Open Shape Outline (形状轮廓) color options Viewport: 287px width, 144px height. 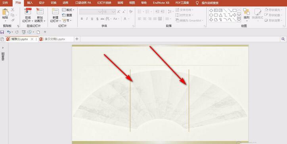click(x=274, y=15)
